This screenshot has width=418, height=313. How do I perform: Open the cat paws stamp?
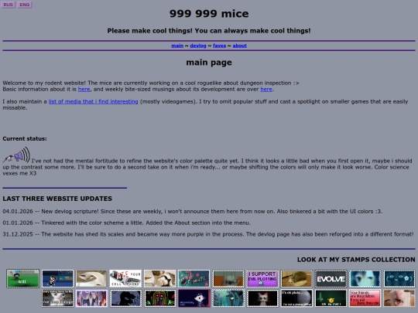(x=159, y=279)
